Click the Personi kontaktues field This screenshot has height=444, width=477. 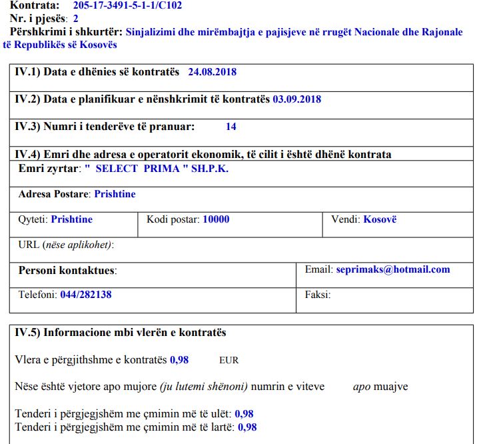(x=200, y=271)
